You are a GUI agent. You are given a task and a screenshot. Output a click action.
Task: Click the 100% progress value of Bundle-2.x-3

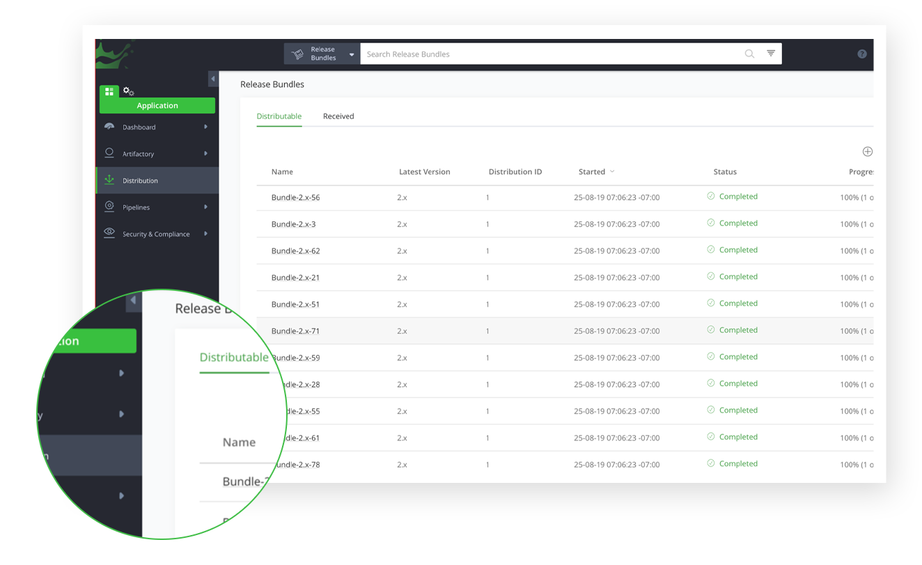857,224
